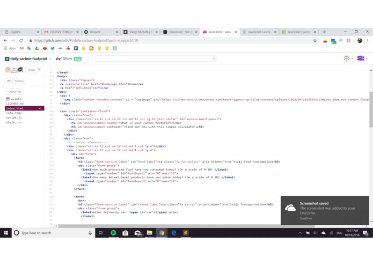This screenshot has height=265, width=373.
Task: Open the orange team avatar menu
Action: [x=348, y=58]
